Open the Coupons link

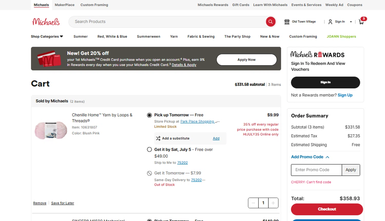tap(355, 5)
